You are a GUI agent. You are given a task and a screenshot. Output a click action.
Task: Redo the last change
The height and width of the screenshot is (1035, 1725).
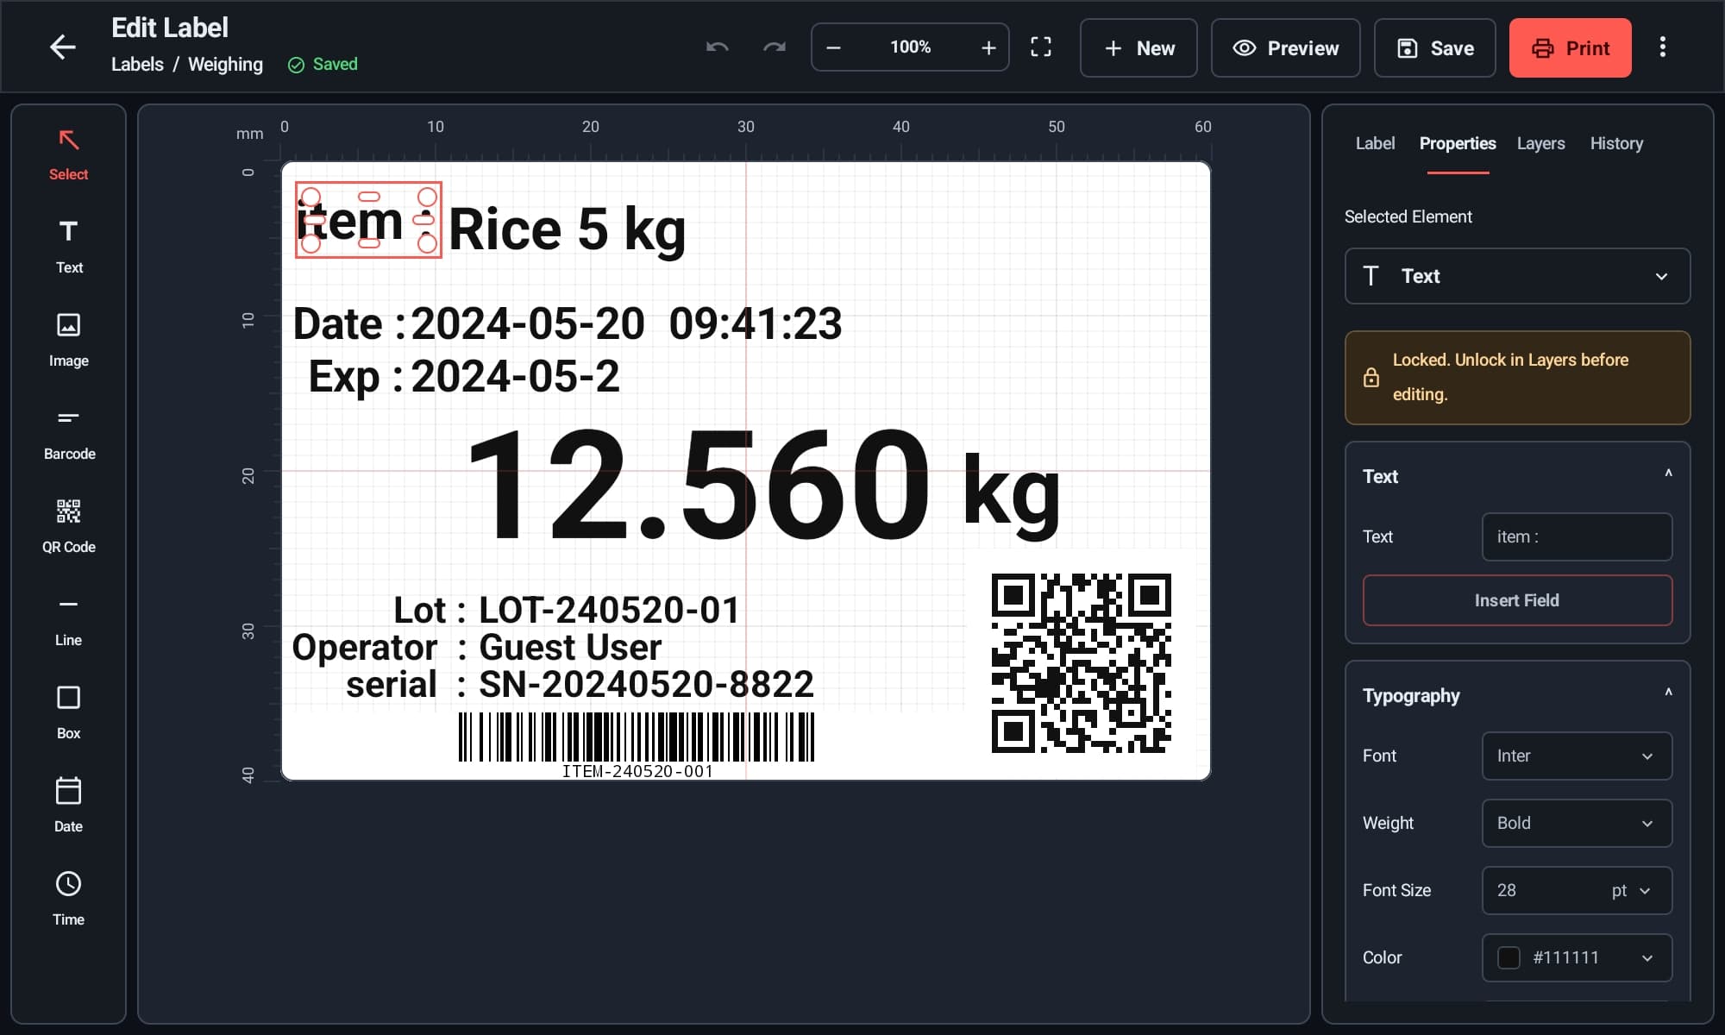(x=775, y=47)
